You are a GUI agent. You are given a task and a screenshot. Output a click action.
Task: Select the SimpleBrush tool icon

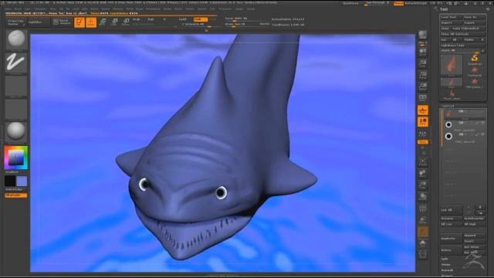pos(474,58)
